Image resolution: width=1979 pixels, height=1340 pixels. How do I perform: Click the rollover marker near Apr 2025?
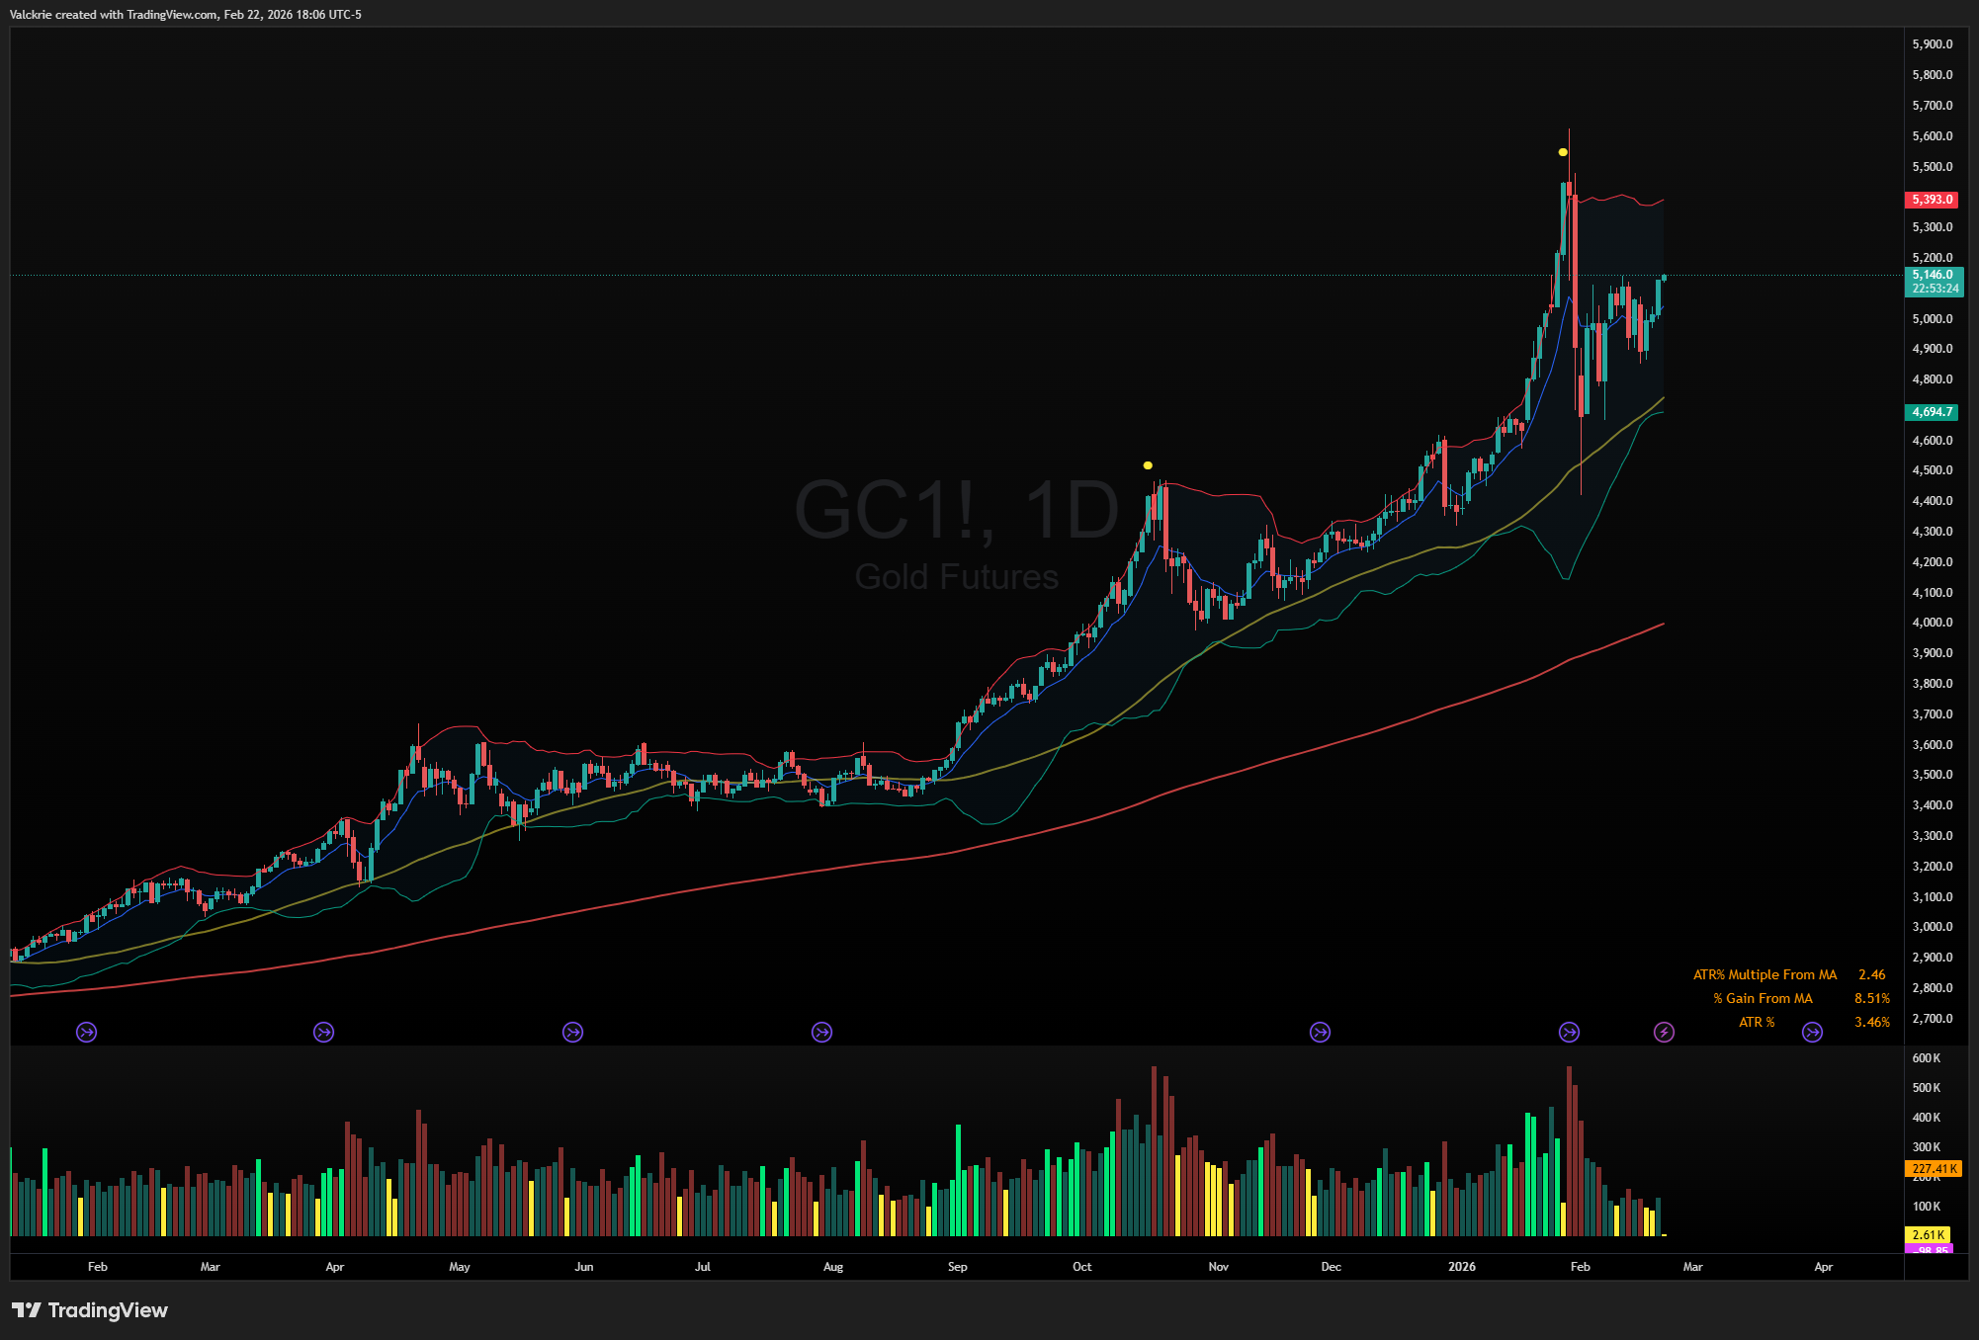323,1033
